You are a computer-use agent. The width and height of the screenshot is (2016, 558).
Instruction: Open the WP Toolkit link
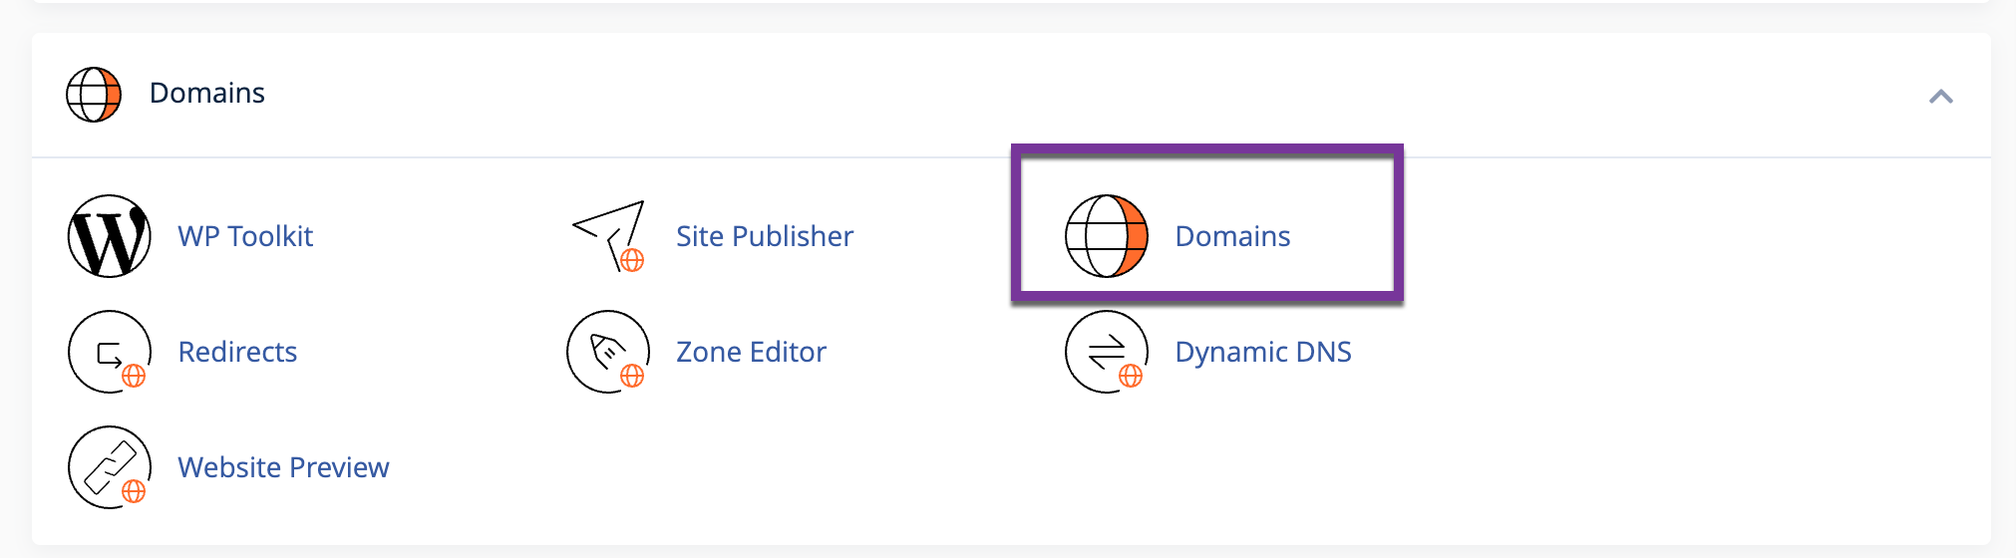point(245,236)
